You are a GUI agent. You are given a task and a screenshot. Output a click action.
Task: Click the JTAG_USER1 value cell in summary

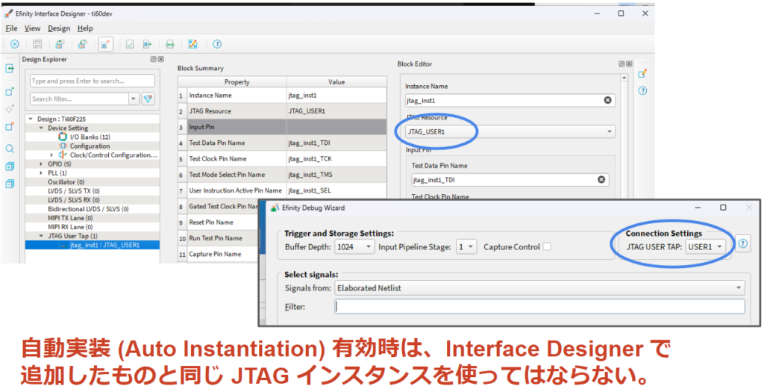(x=336, y=111)
